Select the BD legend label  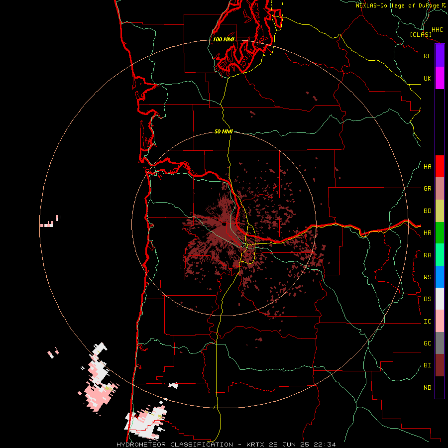[427, 211]
